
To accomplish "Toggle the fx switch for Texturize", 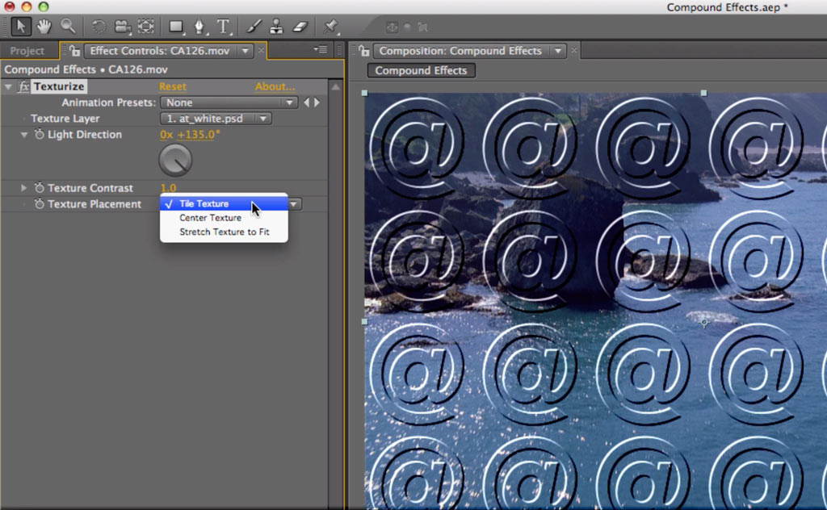I will click(x=23, y=86).
